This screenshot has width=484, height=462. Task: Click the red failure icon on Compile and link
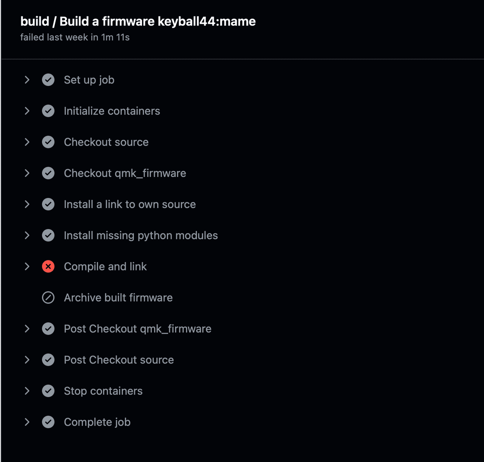(x=48, y=266)
